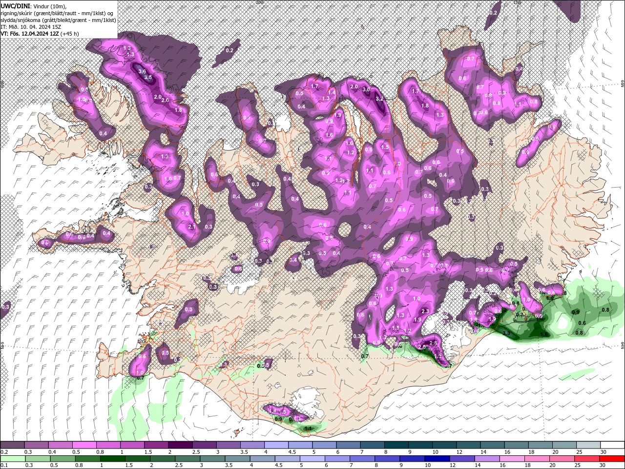This screenshot has height=469, width=625.
Task: Click the 3.3 rainfall value in the green area
Action: click(x=506, y=333)
